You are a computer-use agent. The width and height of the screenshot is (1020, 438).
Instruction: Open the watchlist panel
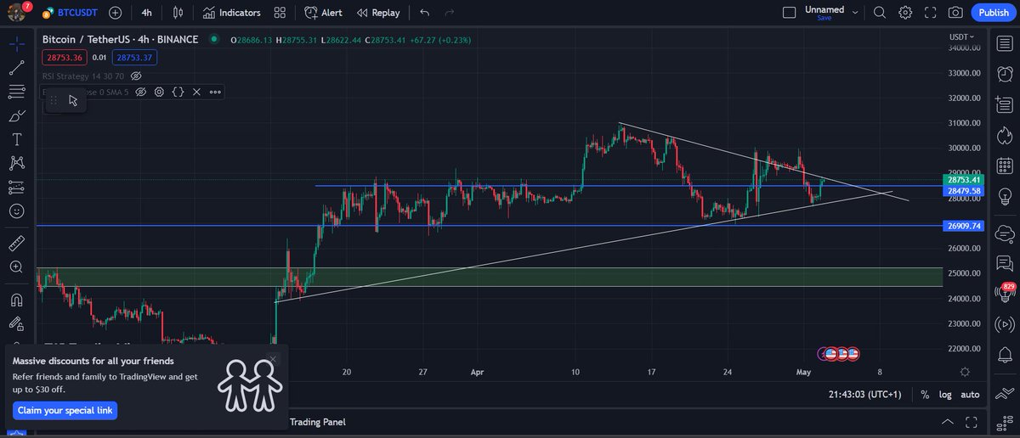coord(1004,43)
